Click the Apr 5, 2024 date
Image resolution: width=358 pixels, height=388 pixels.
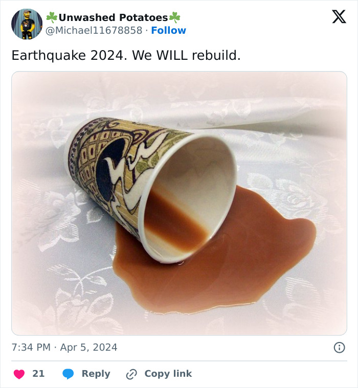tap(88, 348)
